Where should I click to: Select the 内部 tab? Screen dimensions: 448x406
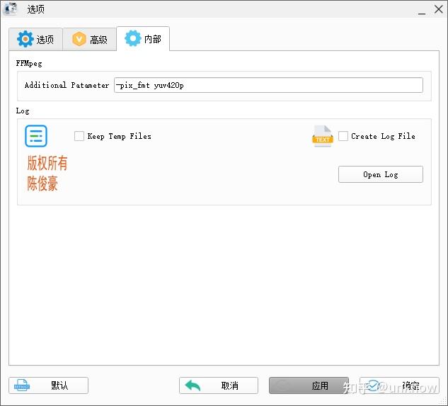[x=143, y=39]
